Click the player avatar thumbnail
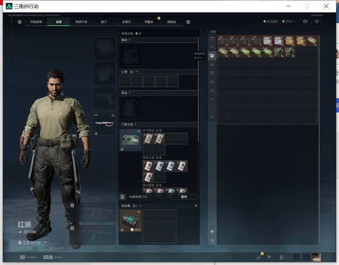 tap(317, 257)
